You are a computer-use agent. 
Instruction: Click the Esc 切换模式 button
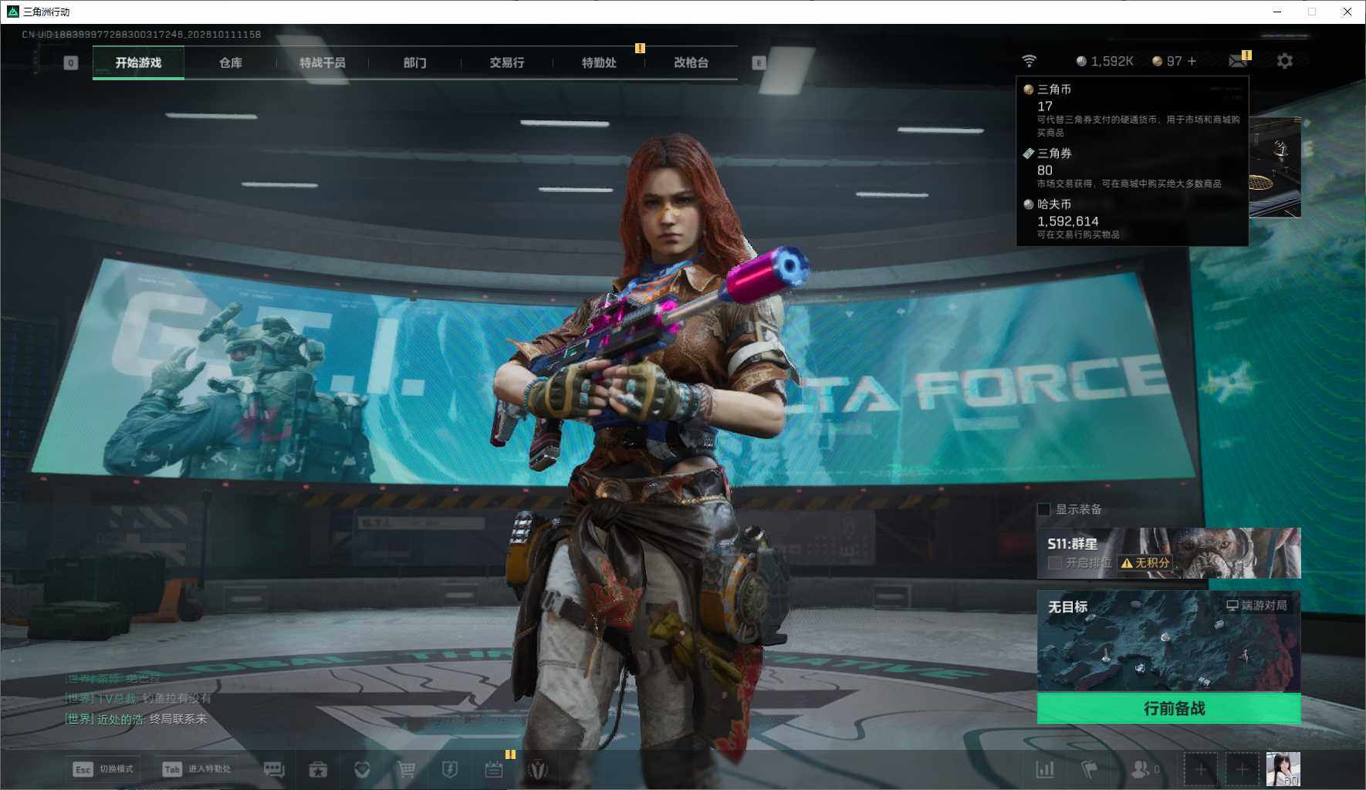click(103, 769)
